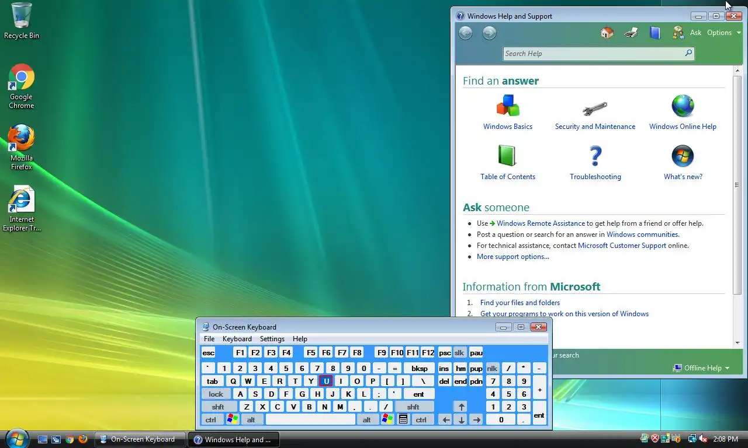Select the Google Chrome desktop shortcut
The height and width of the screenshot is (448, 748).
pos(22,86)
